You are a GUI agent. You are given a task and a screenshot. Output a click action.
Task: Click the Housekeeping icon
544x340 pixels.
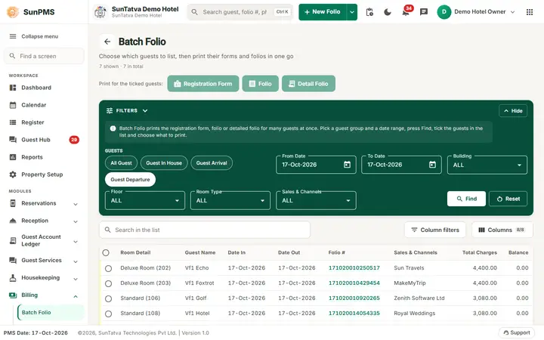tap(13, 277)
